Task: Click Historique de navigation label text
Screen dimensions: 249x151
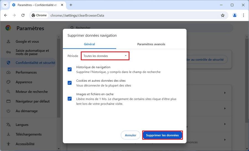Action: 93,67
